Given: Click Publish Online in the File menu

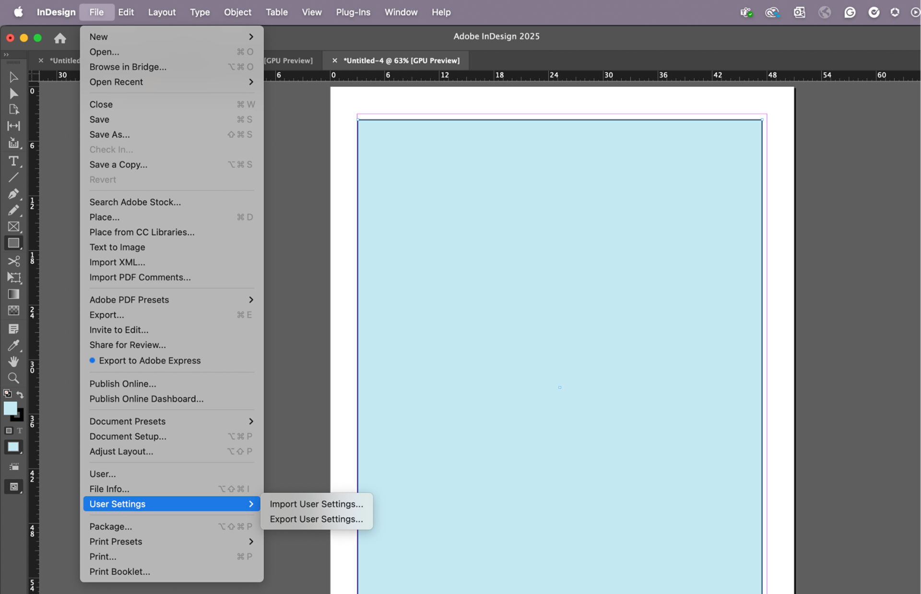Looking at the screenshot, I should click(123, 384).
